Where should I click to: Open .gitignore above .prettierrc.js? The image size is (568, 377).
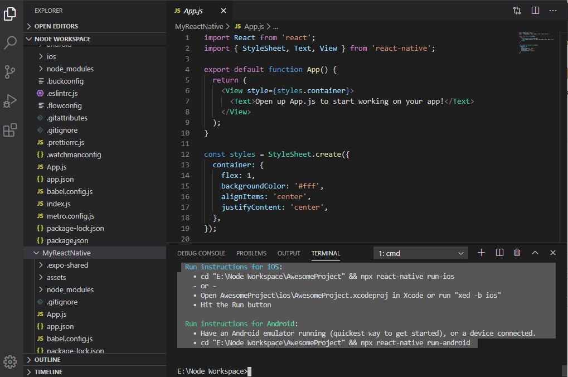95,130
